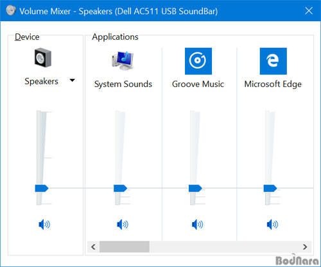Viewport: 321px width, 267px height.
Task: Click the Groove Music volume slider handle
Action: pos(195,188)
